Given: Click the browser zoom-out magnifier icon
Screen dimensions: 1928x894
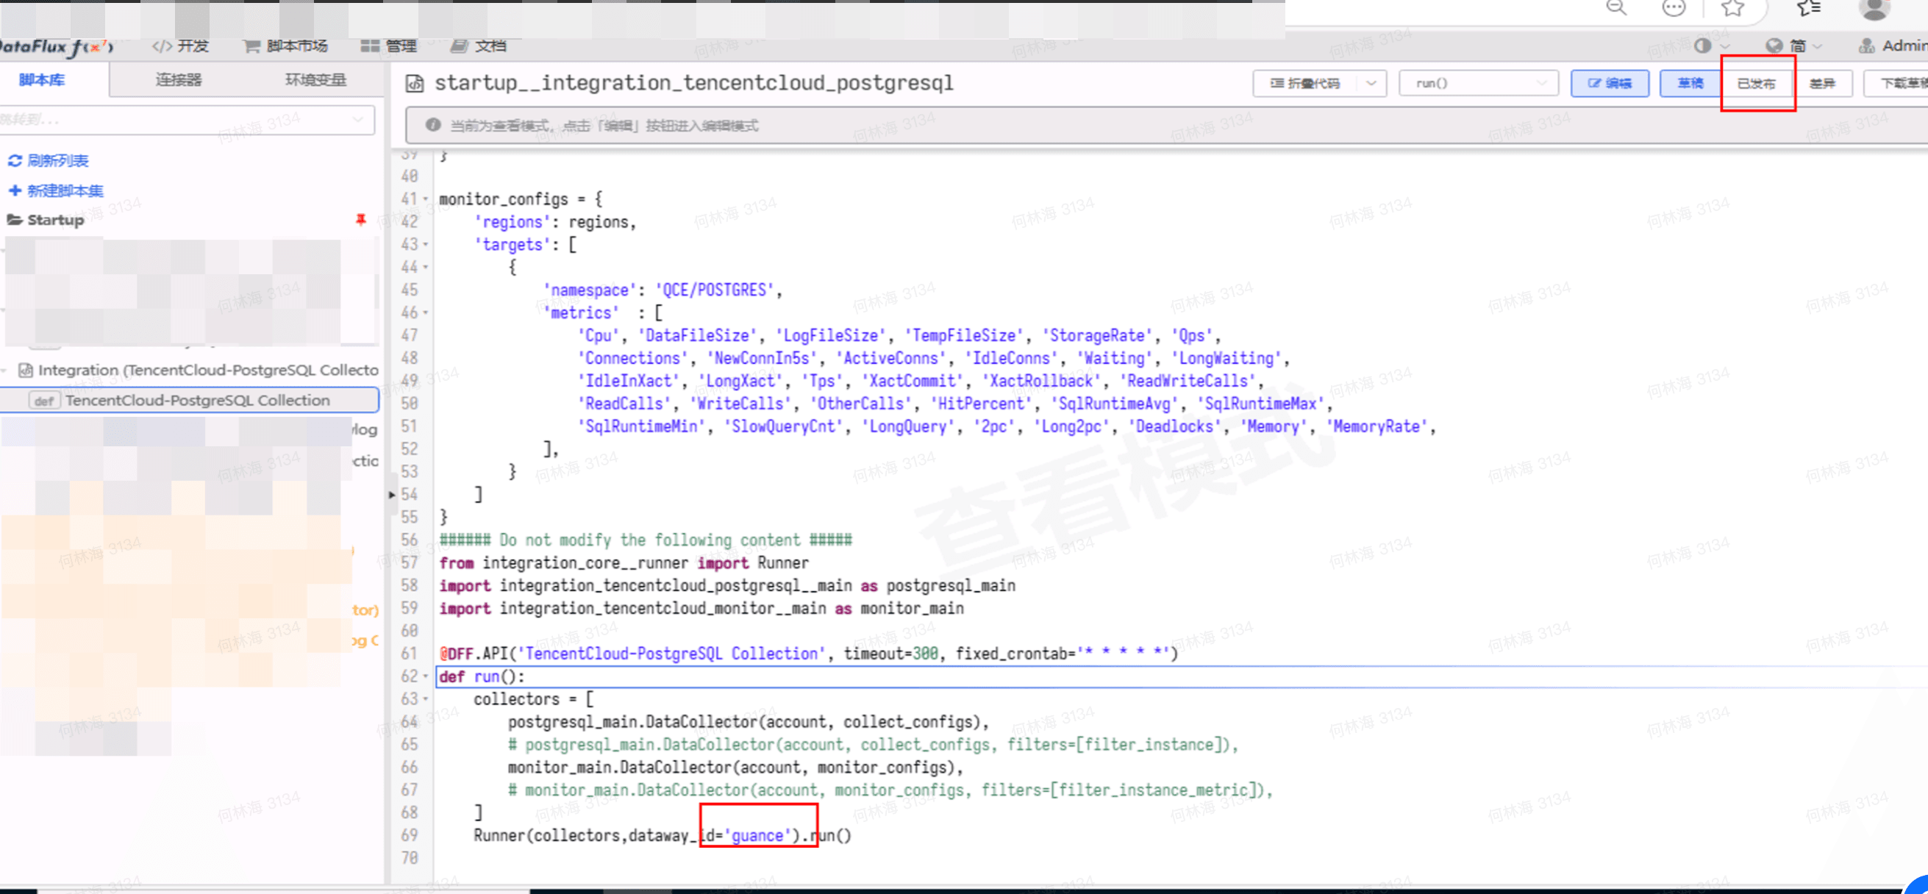Looking at the screenshot, I should (1616, 8).
